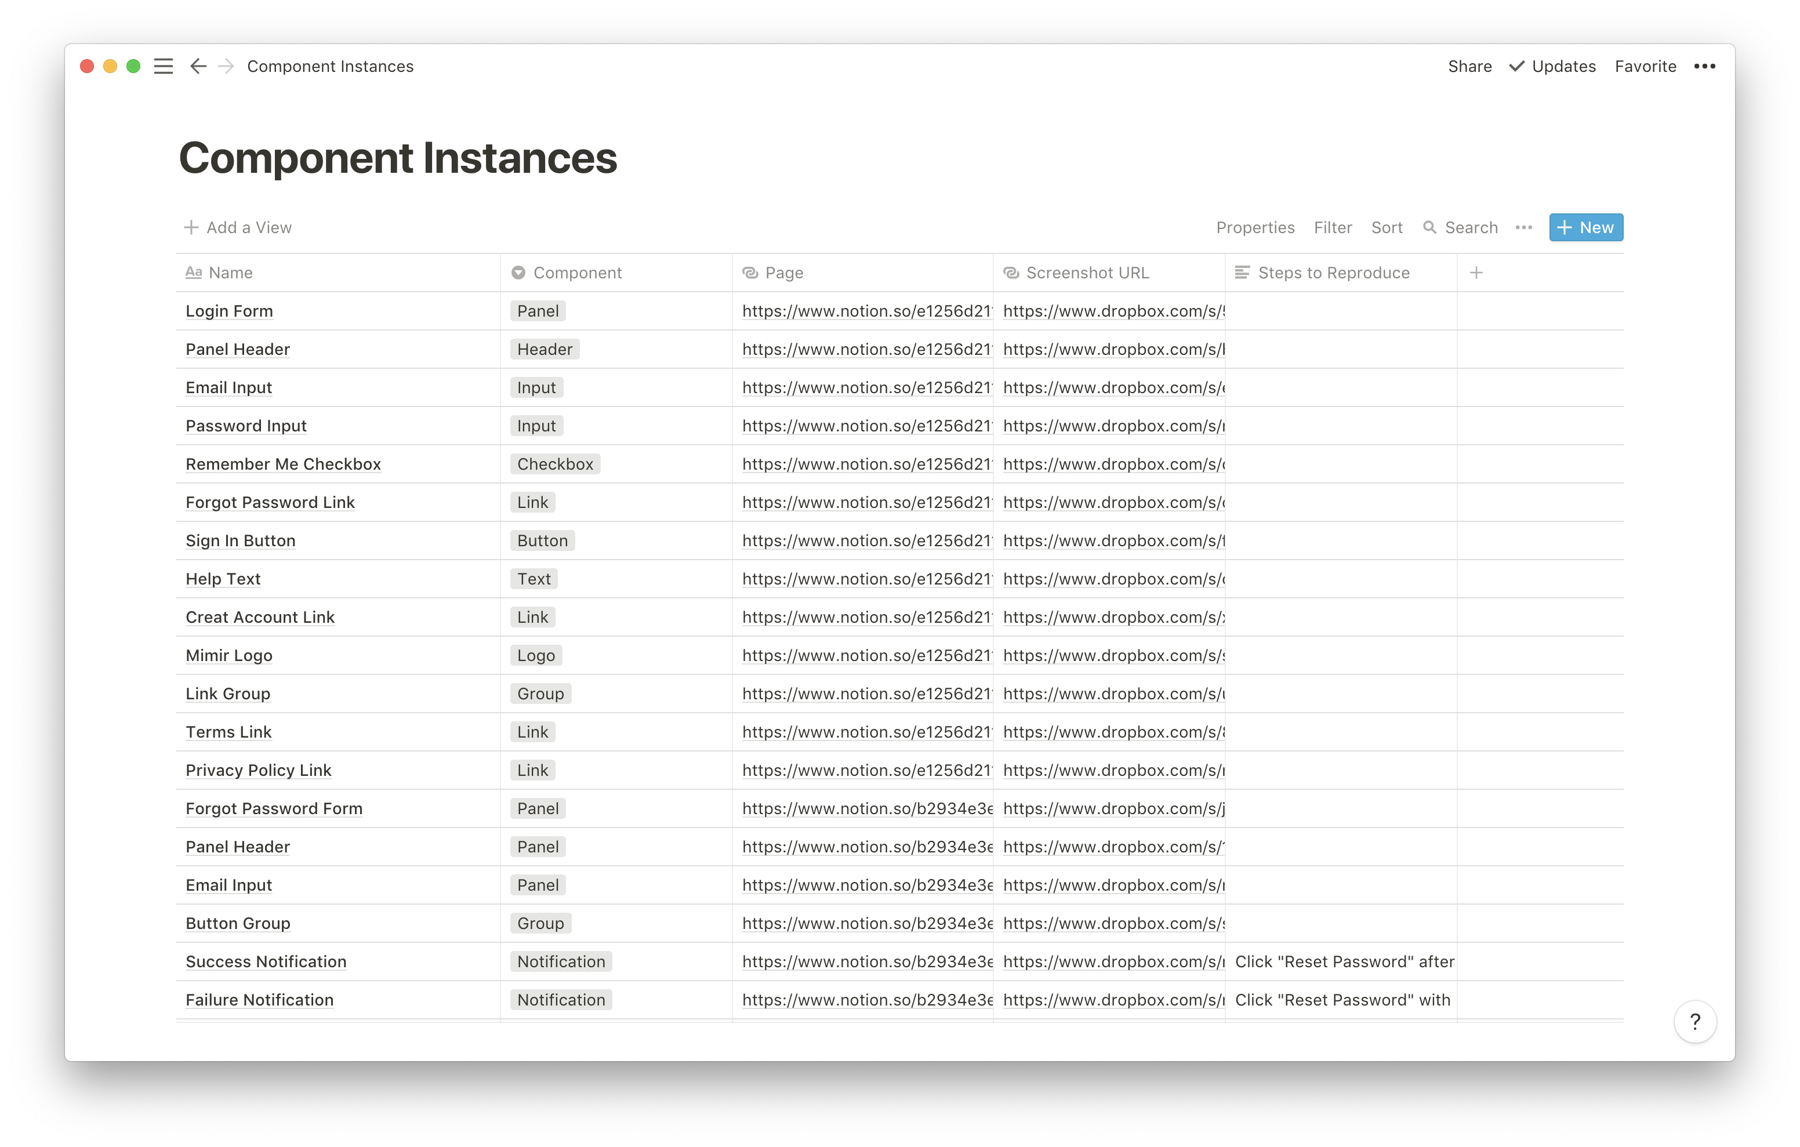Open the Sort options
Viewport: 1800px width, 1147px height.
click(x=1386, y=227)
